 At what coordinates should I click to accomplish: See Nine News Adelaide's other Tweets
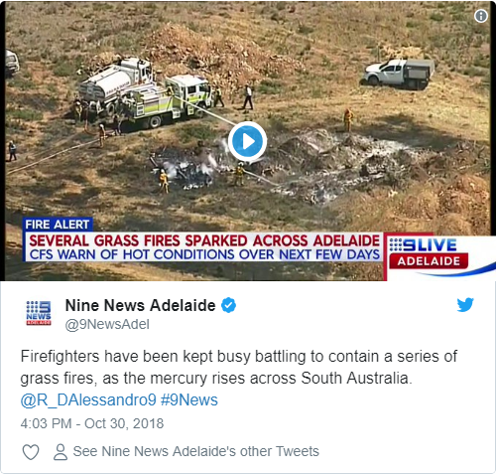(x=196, y=451)
